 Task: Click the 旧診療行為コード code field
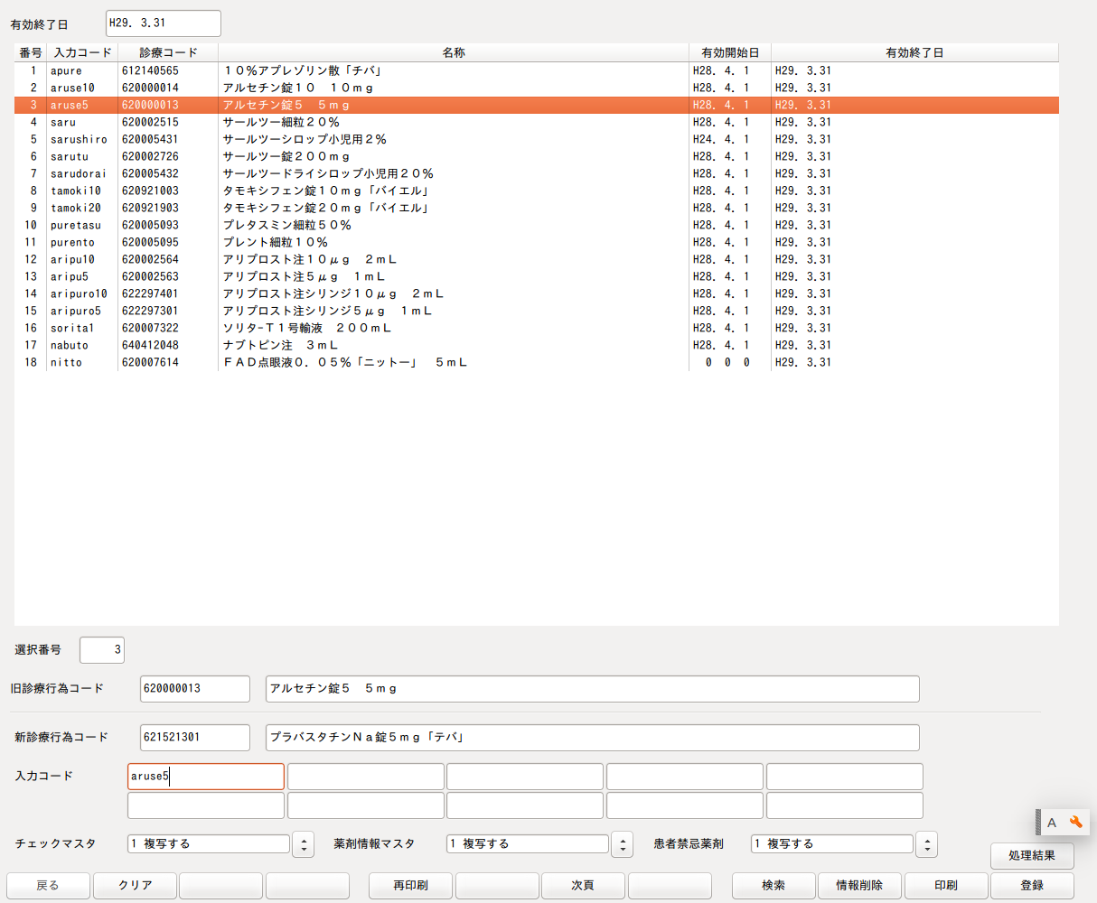tap(195, 689)
